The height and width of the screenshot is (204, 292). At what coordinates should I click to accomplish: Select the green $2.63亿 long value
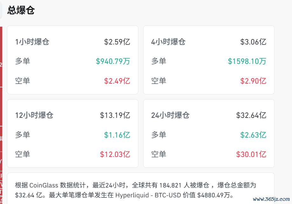pyautogui.click(x=253, y=135)
